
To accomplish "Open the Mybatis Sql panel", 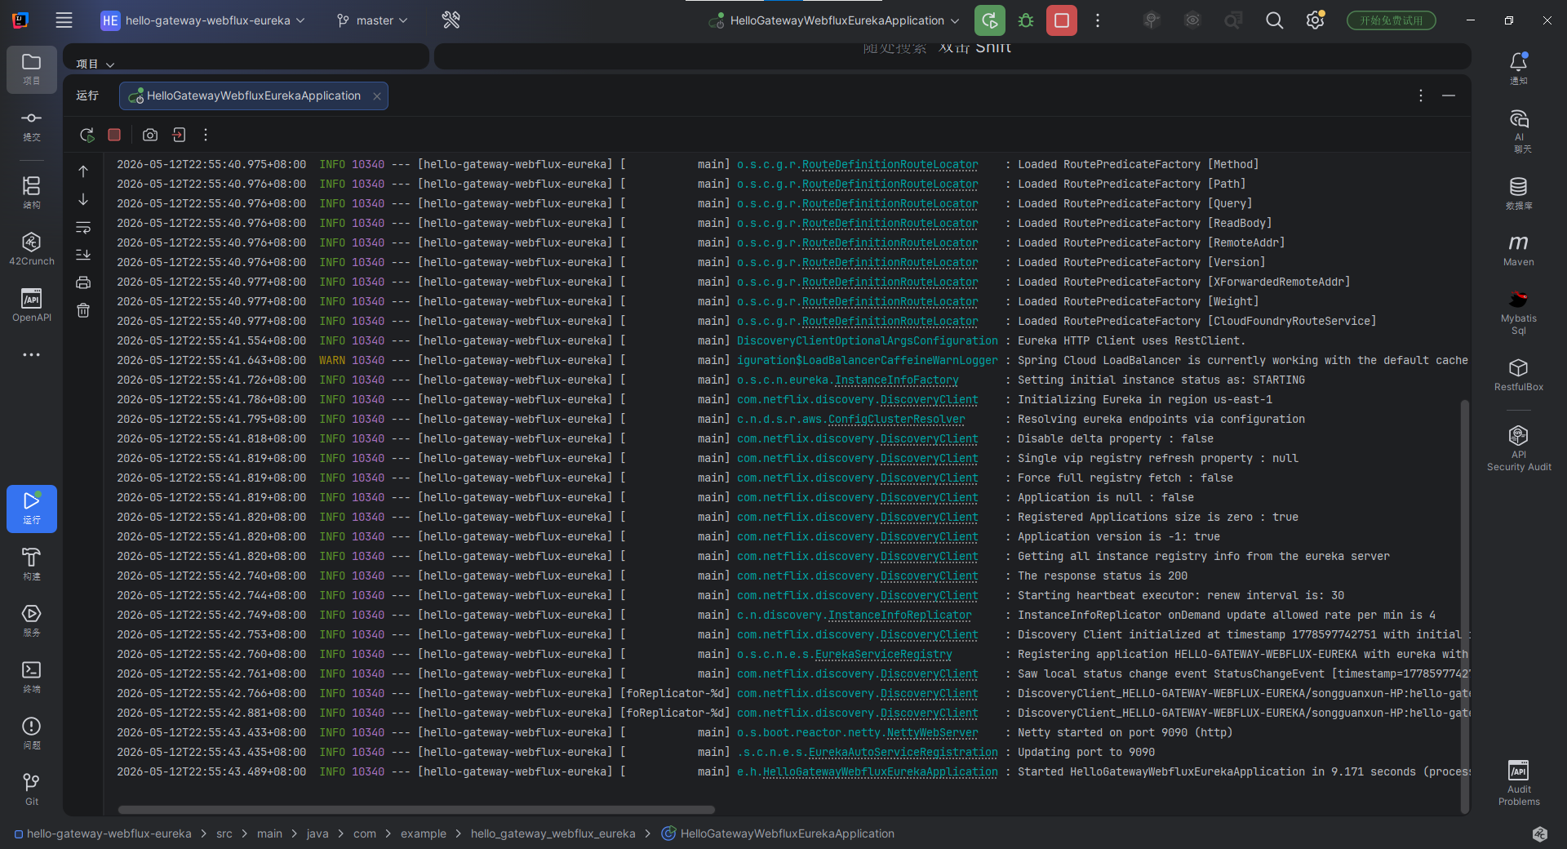I will click(1519, 312).
